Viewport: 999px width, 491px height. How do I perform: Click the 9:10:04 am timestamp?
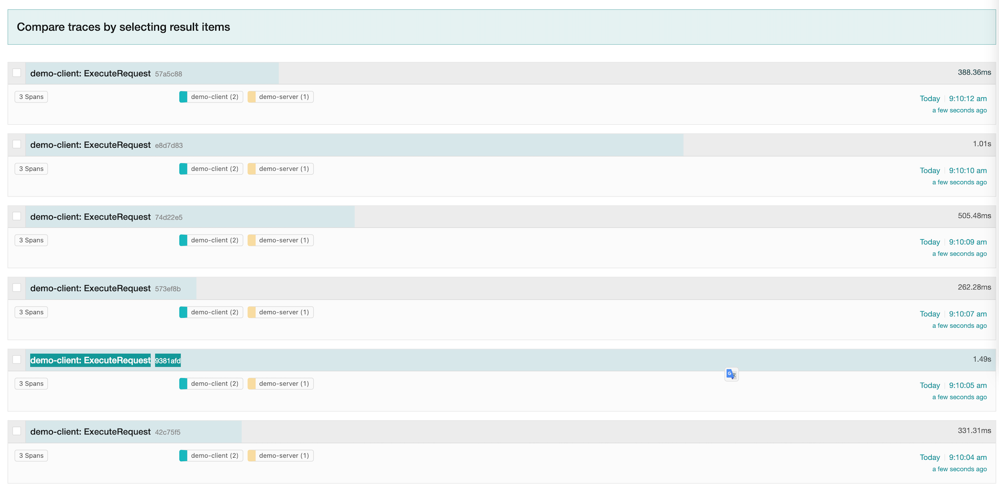967,458
